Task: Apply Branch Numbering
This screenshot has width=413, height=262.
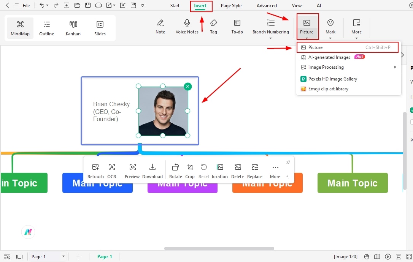Action: [x=270, y=25]
